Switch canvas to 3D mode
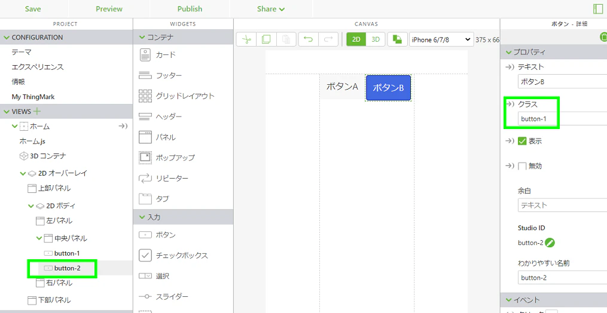This screenshot has width=607, height=313. (376, 39)
